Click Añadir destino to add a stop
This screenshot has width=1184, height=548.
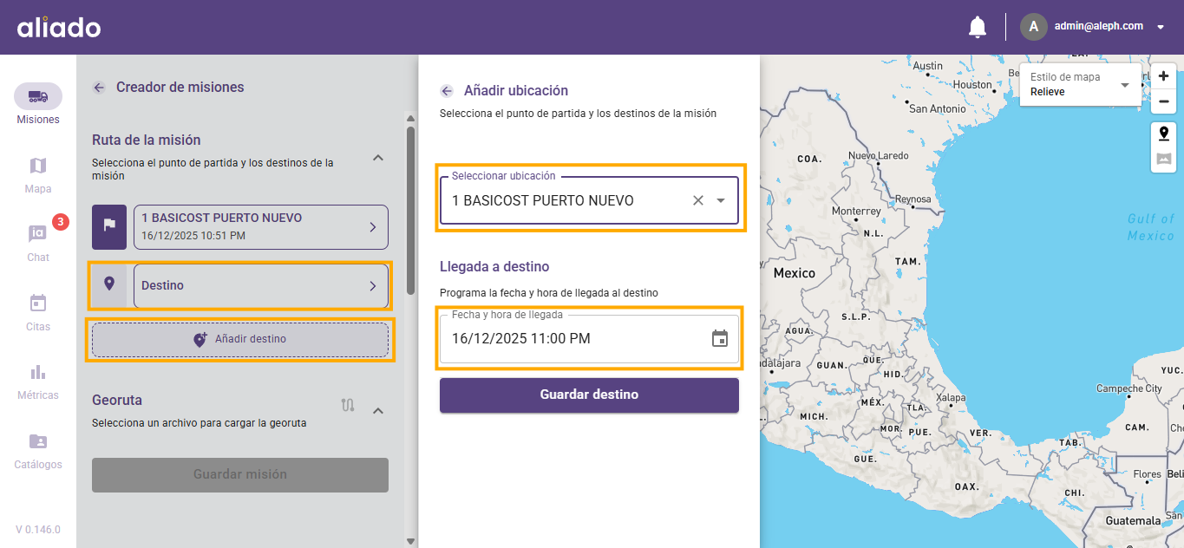coord(239,338)
